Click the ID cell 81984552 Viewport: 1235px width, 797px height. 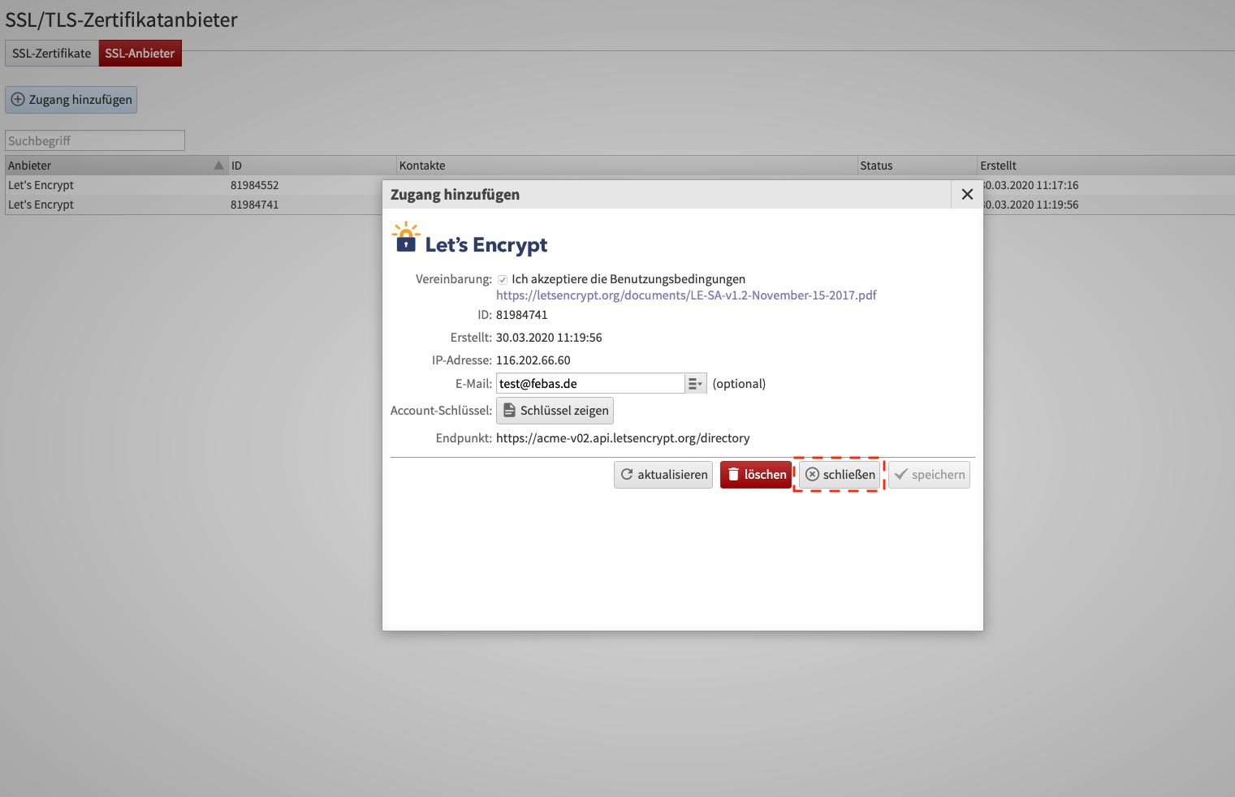click(x=254, y=185)
